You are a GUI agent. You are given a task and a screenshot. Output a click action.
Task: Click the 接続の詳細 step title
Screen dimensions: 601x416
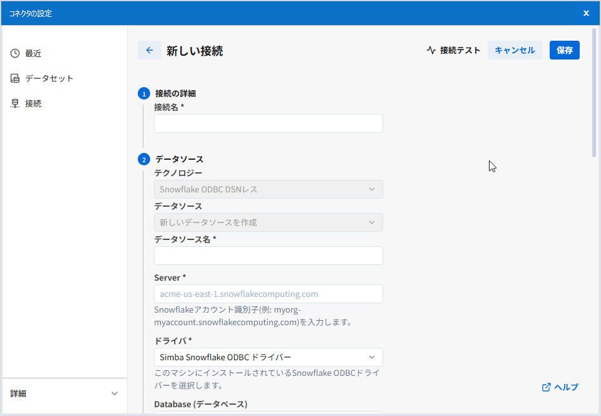click(175, 93)
